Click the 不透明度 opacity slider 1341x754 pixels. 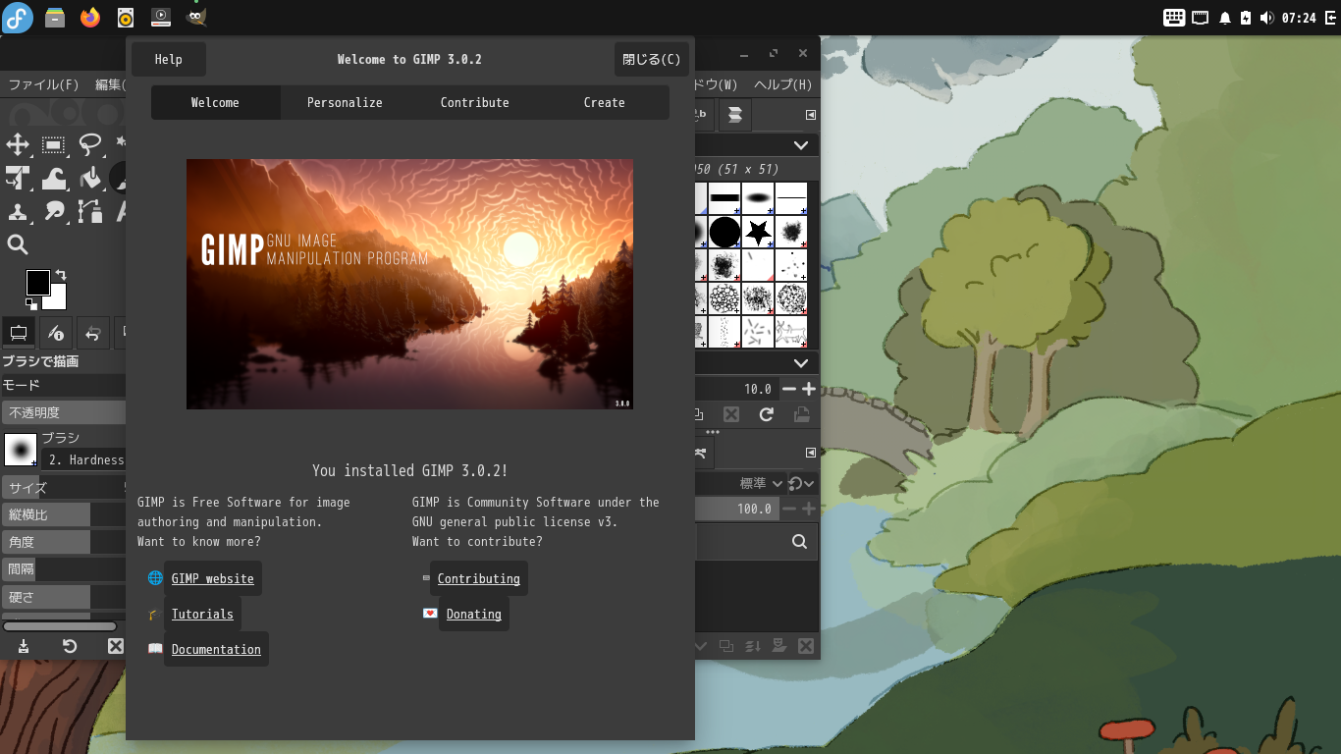[x=64, y=412]
